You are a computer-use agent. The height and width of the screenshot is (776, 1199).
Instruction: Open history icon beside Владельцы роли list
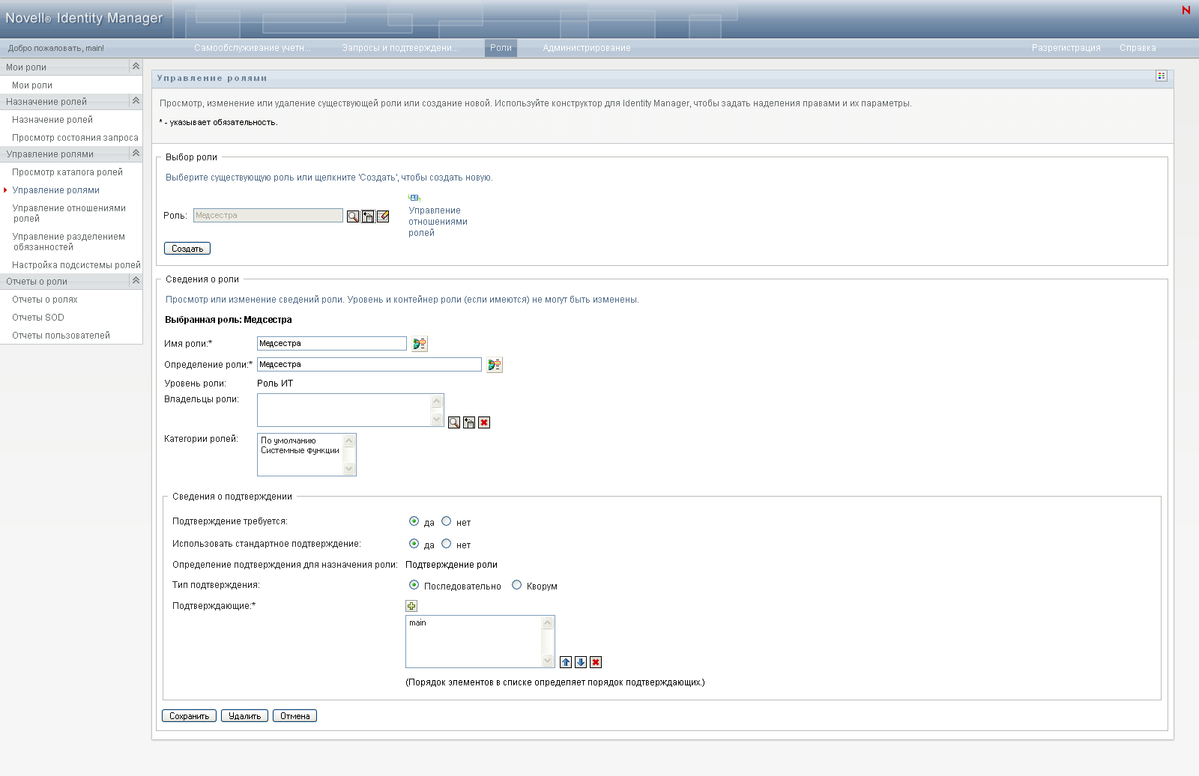[469, 422]
